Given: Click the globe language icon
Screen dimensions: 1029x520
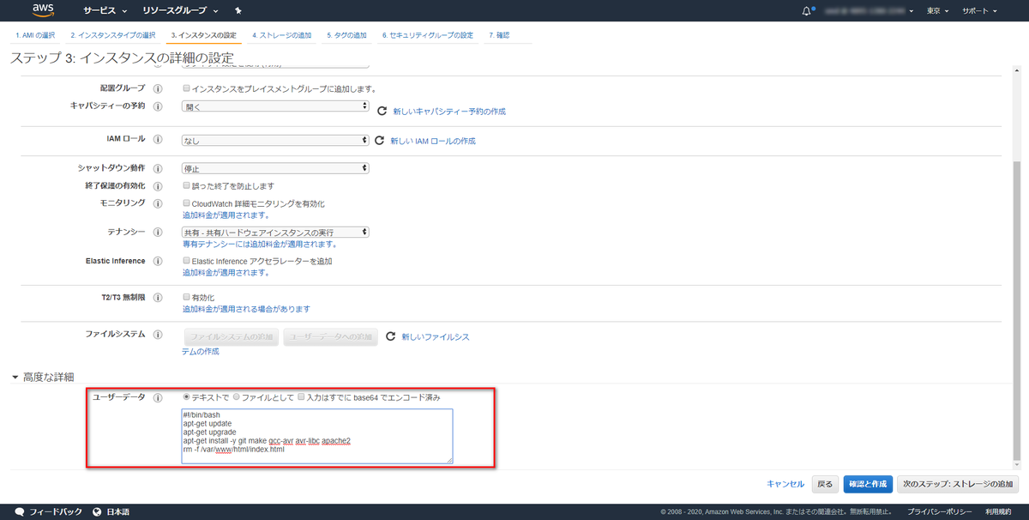Looking at the screenshot, I should [98, 511].
